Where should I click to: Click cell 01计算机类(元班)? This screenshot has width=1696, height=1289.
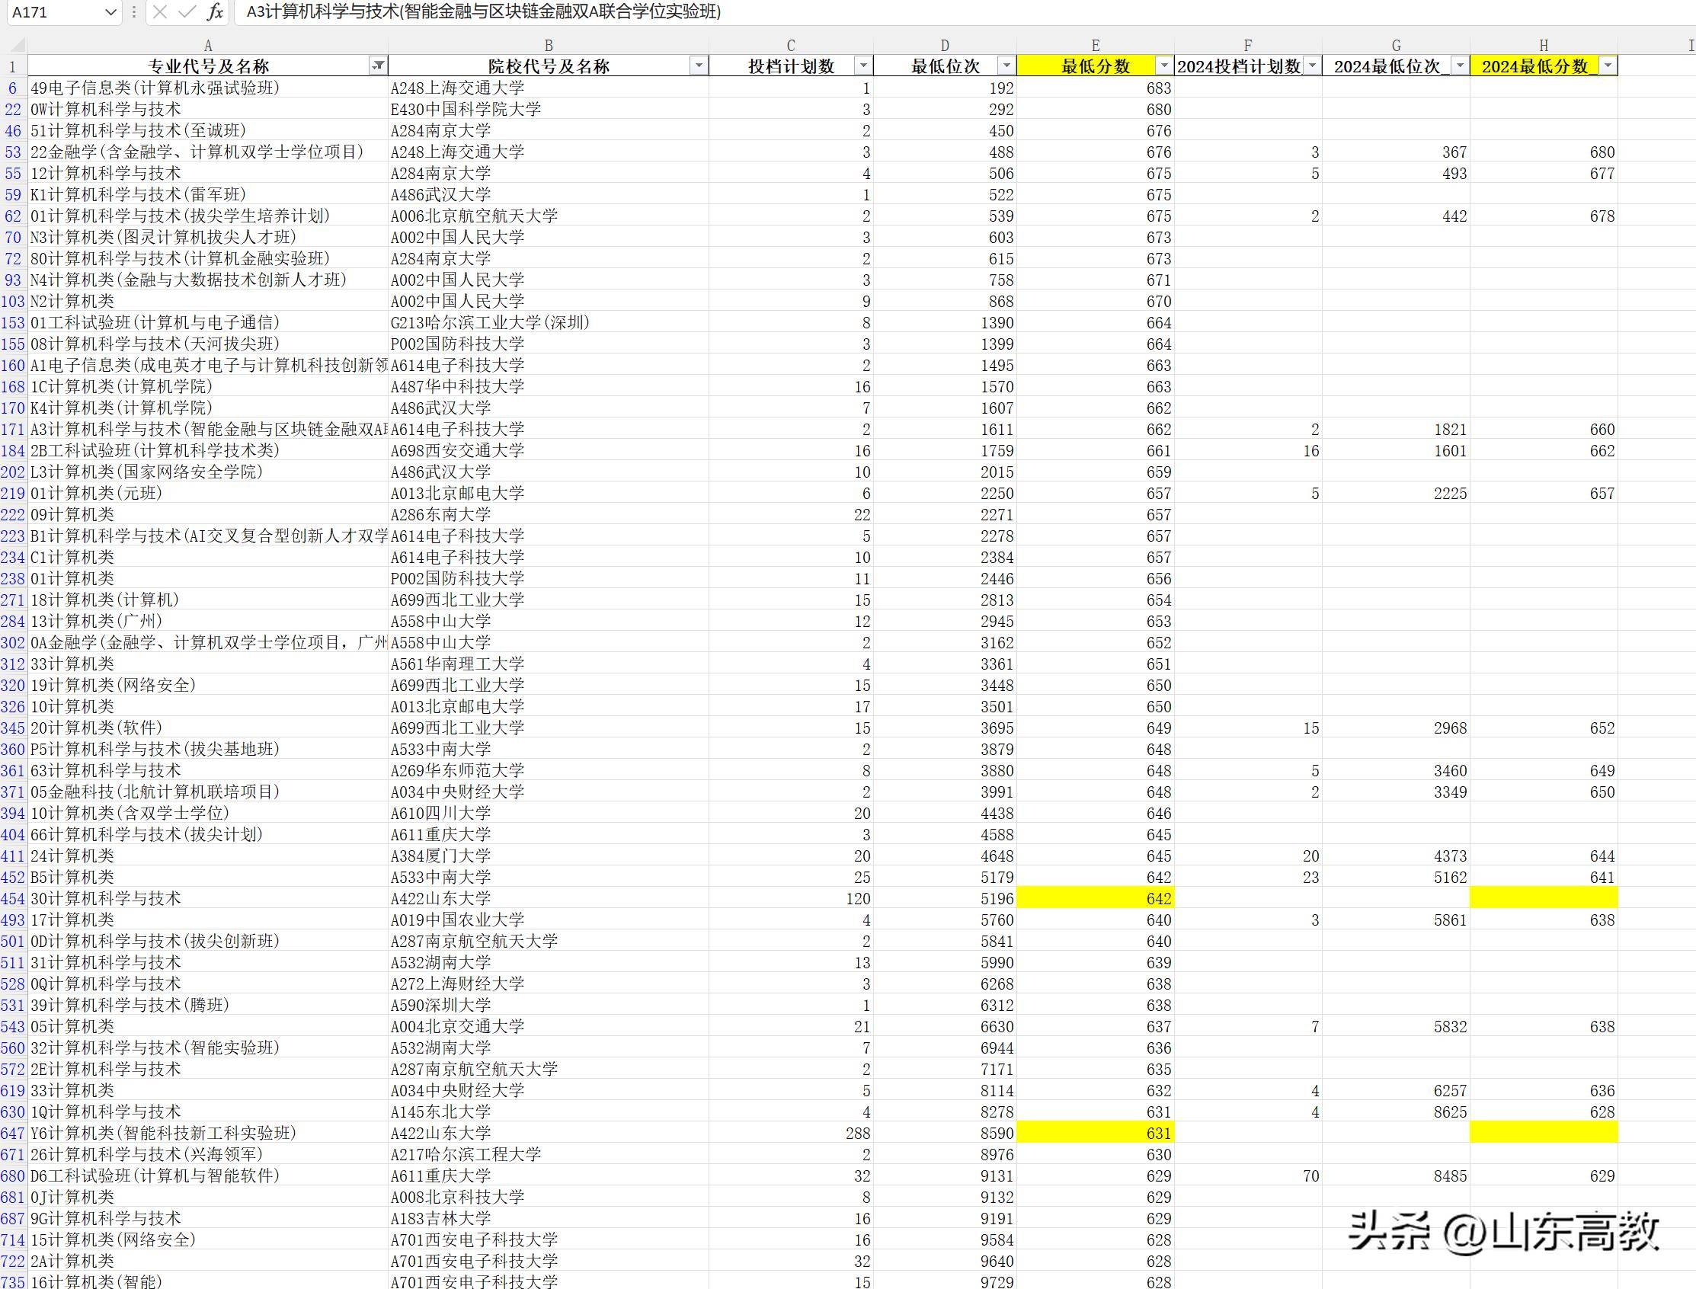click(x=208, y=494)
